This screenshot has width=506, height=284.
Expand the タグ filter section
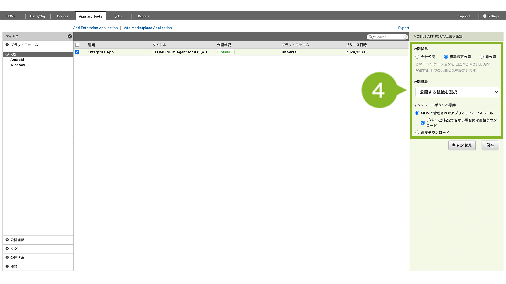click(x=7, y=248)
